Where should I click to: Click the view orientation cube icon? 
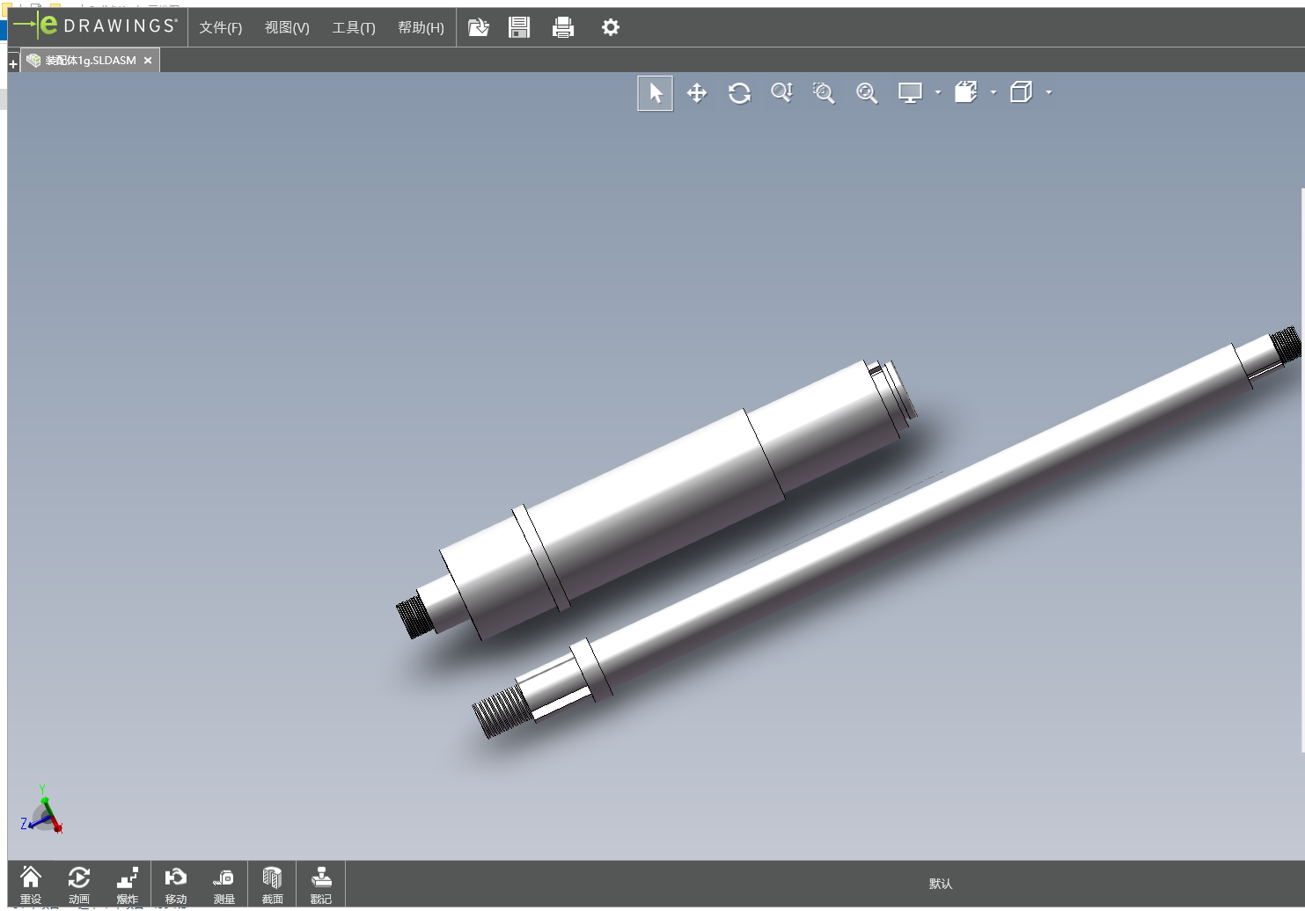click(x=966, y=92)
